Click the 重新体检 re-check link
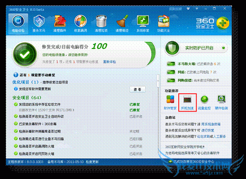Screen dimensions: 246x179 109,62
